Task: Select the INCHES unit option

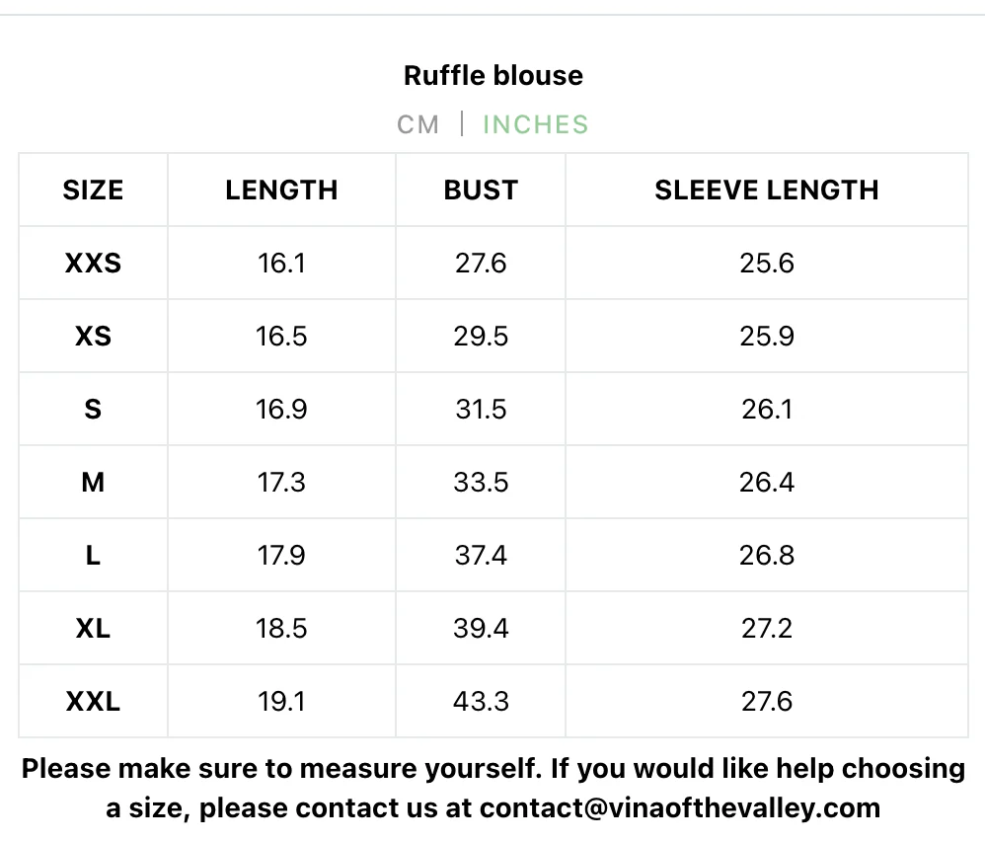Action: pos(535,125)
